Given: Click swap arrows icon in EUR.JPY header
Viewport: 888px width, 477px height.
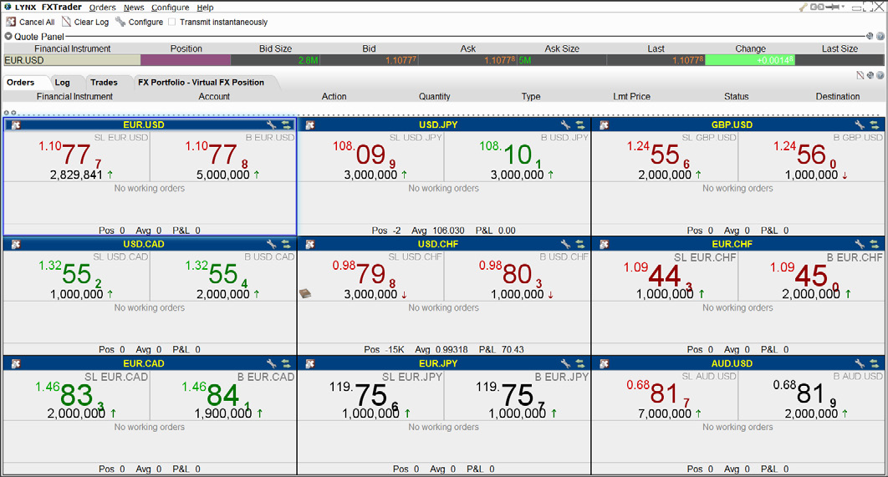Looking at the screenshot, I should (x=580, y=364).
